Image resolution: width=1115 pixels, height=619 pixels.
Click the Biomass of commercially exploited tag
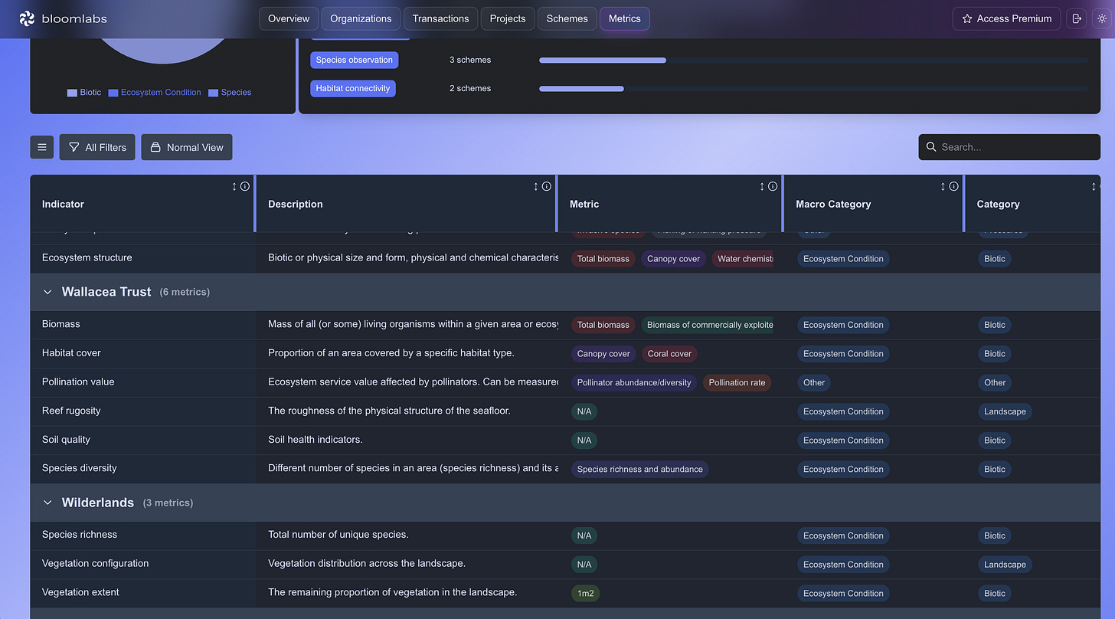click(708, 325)
